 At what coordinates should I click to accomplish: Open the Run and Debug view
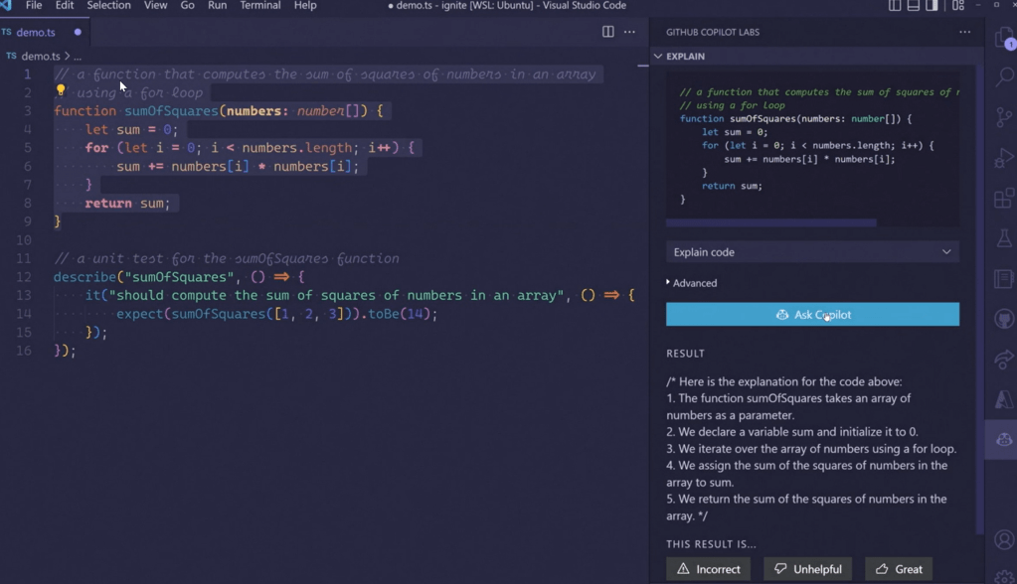[1004, 158]
